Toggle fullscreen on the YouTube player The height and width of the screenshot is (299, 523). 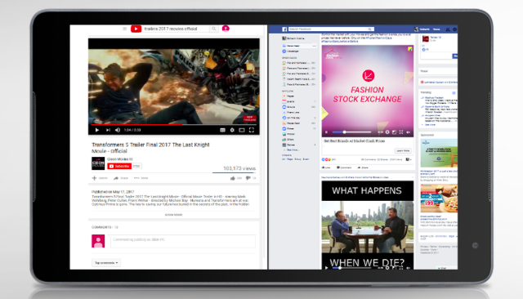[252, 130]
